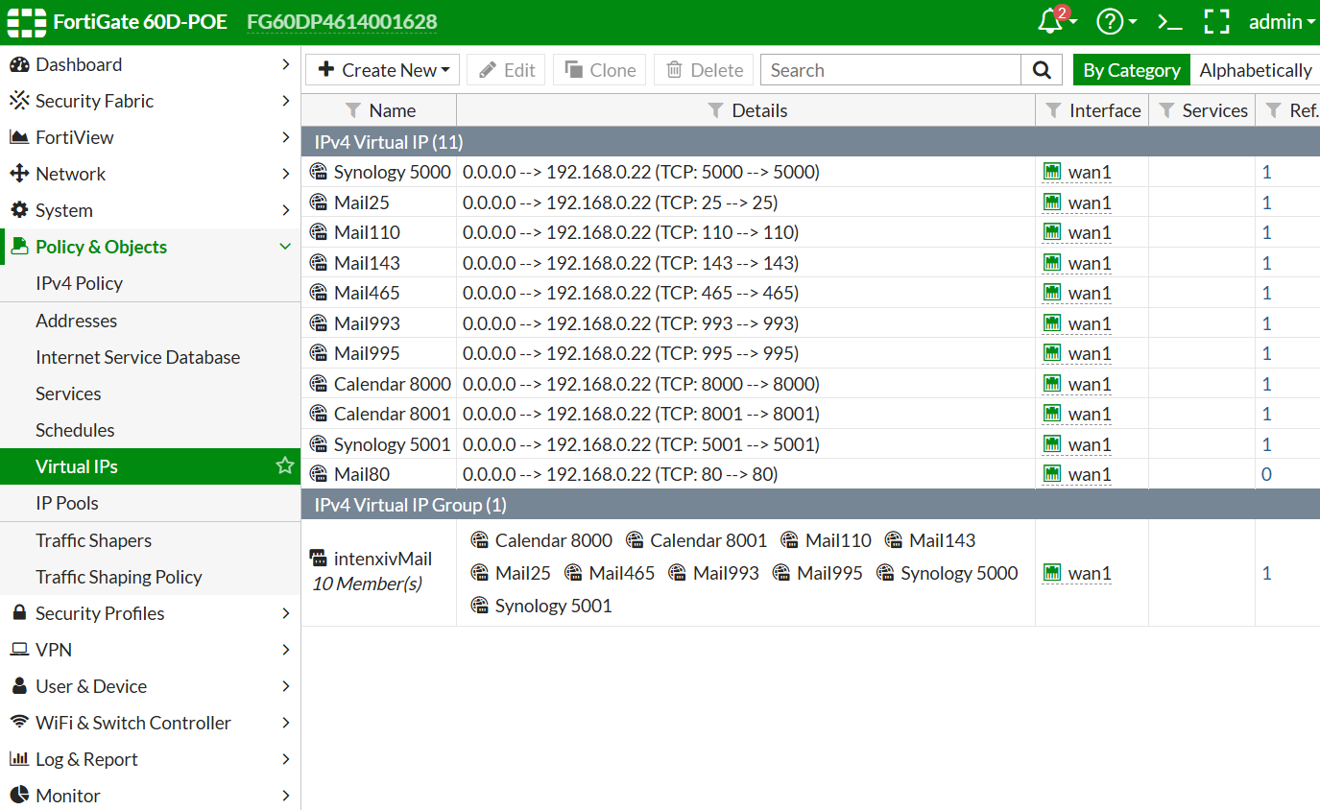Click the Mail25 row virtual IP icon

[319, 202]
